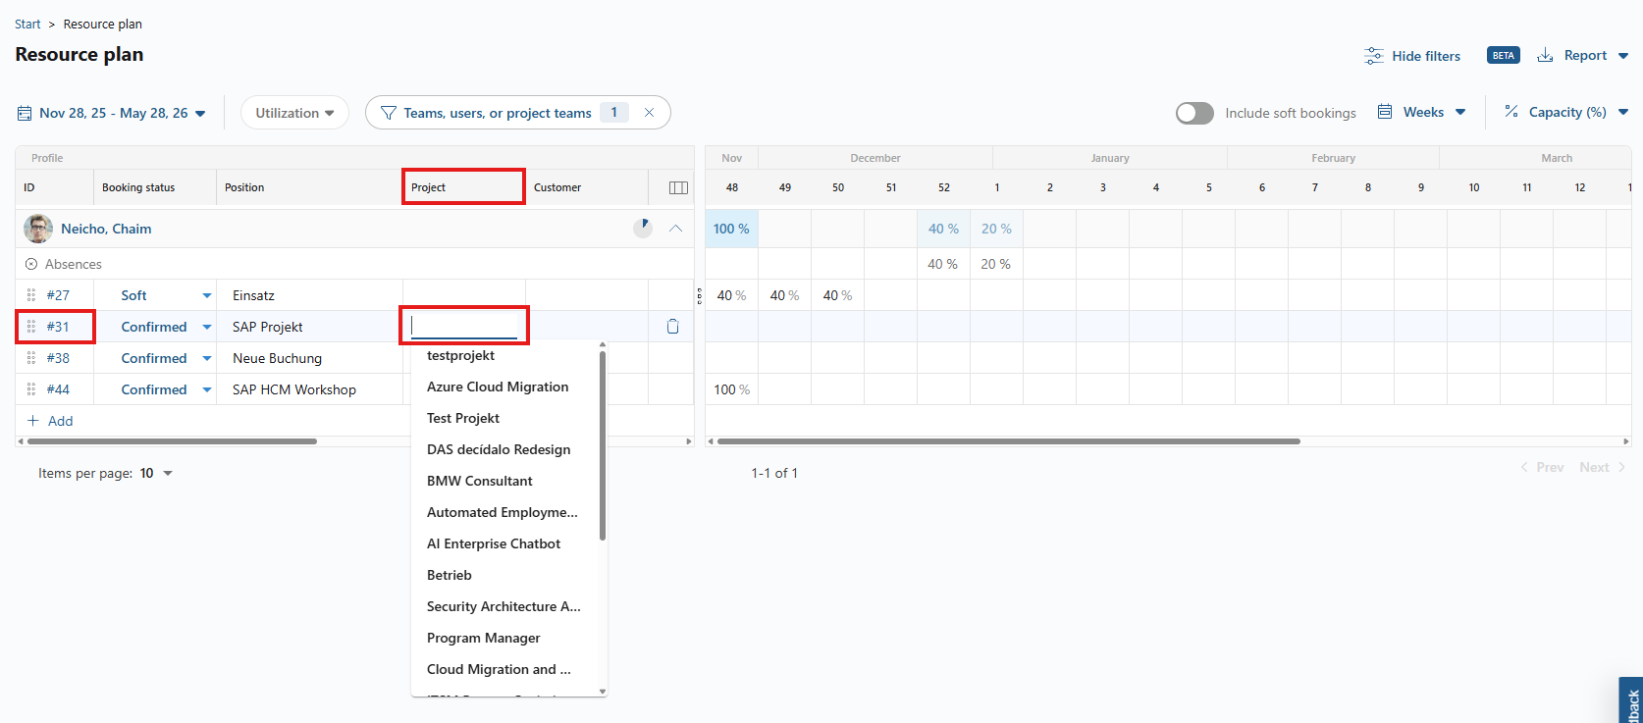This screenshot has height=723, width=1643.
Task: Open the Report dropdown arrow
Action: click(x=1623, y=56)
